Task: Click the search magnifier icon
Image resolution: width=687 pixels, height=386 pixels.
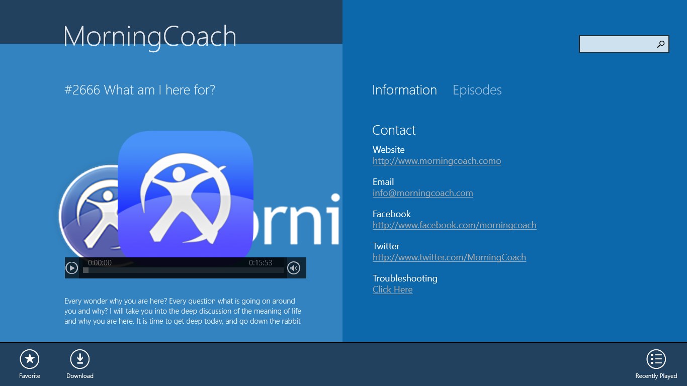Action: [661, 44]
